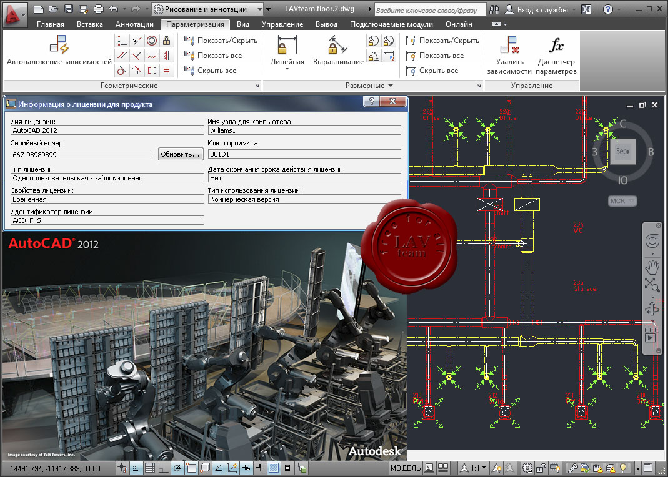Viewport: 668px width, 477px height.
Task: Apply the Equal constraint icon
Action: 167,71
